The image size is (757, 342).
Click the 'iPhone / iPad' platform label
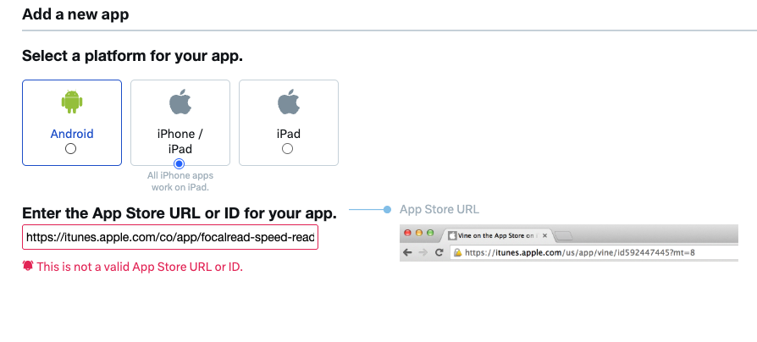pos(180,141)
